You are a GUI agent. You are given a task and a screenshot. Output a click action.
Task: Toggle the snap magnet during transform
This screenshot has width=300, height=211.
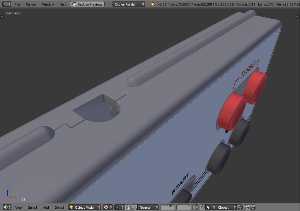tap(203, 207)
